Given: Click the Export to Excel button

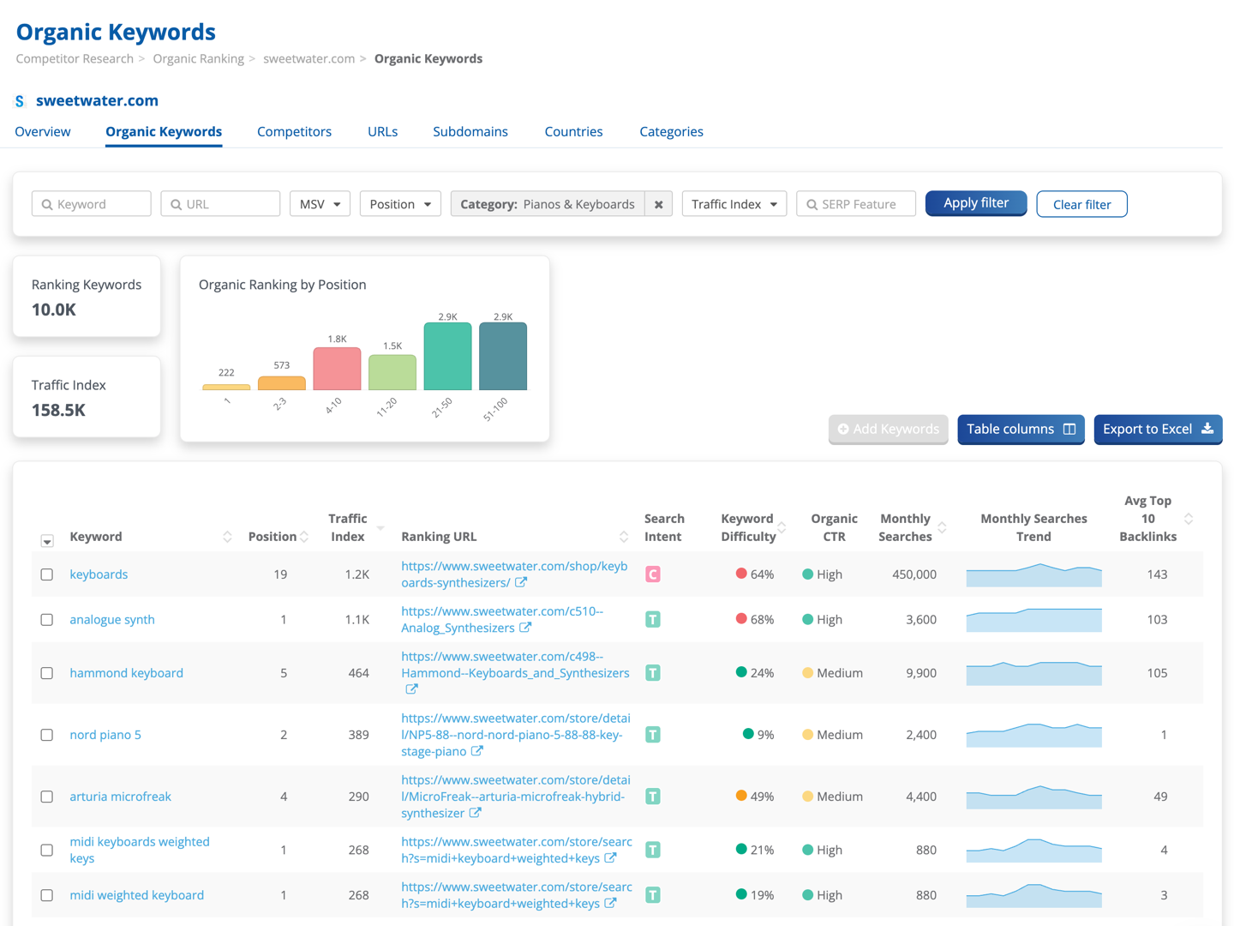Looking at the screenshot, I should coord(1158,430).
